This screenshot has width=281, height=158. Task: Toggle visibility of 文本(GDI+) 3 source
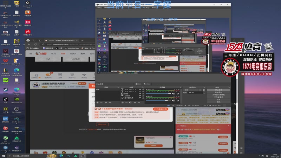point(140,90)
